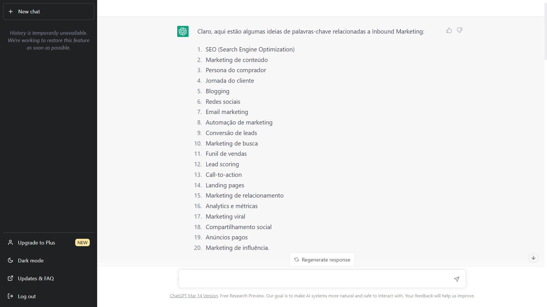The image size is (547, 307).
Task: Click the external link icon for Updates
Action: (11, 278)
